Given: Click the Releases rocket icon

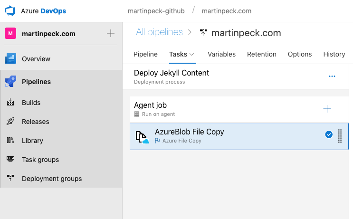Looking at the screenshot, I should tap(10, 121).
